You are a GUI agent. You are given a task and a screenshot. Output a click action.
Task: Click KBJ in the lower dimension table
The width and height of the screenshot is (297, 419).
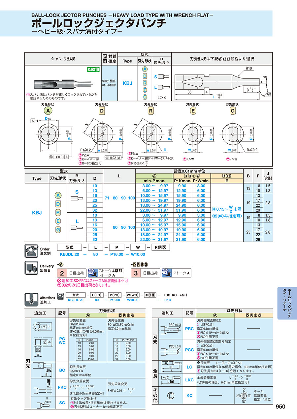coord(37,213)
